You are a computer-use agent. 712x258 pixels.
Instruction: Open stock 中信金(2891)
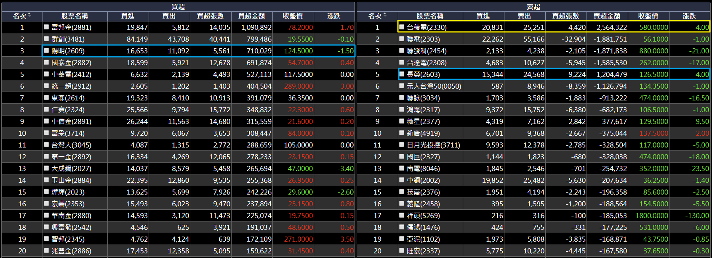71,121
